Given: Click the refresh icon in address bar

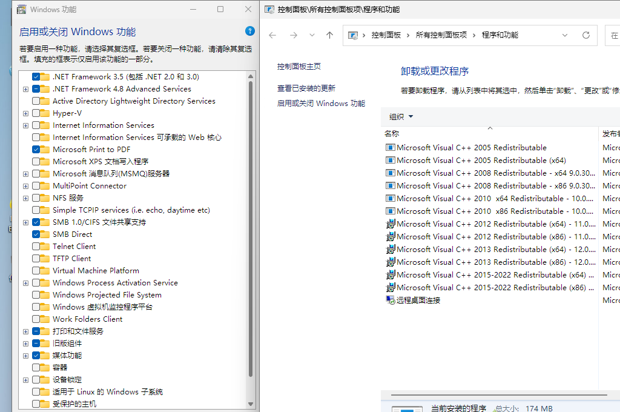Looking at the screenshot, I should 585,35.
